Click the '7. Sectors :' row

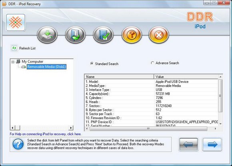pos(93,106)
